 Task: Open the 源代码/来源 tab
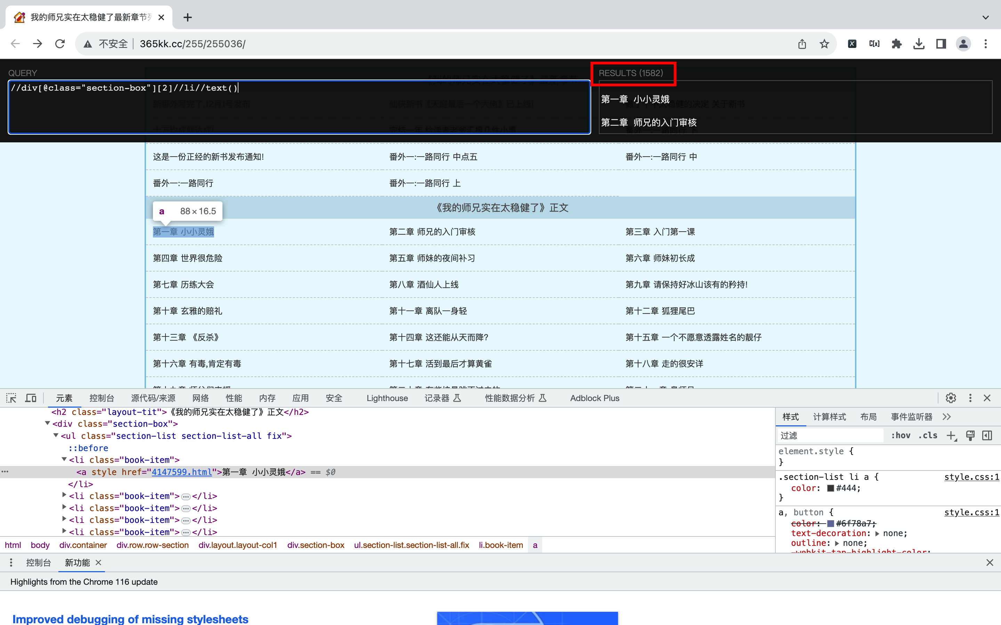pyautogui.click(x=153, y=398)
